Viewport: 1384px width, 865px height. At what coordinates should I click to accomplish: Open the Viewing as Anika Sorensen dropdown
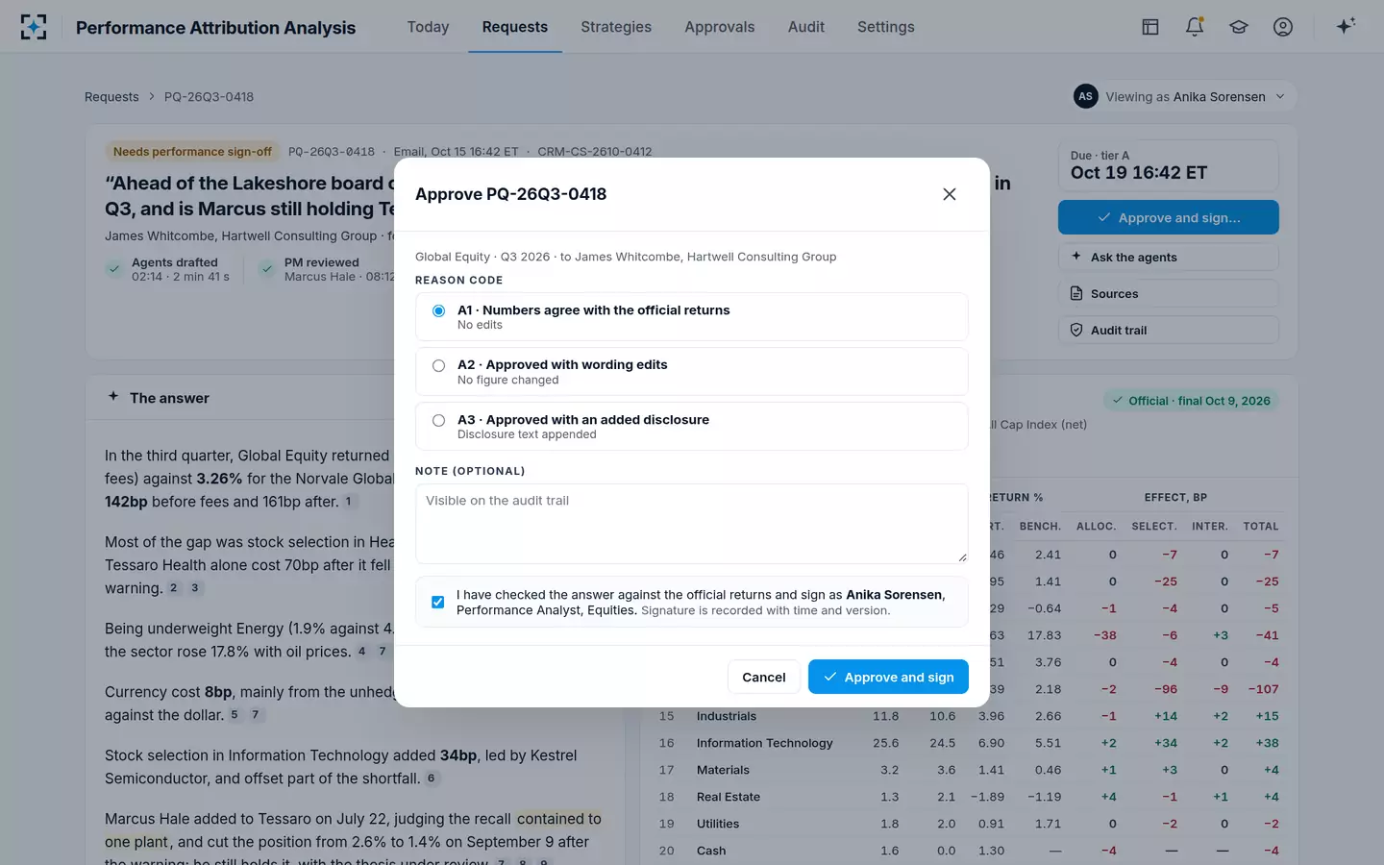pyautogui.click(x=1184, y=96)
